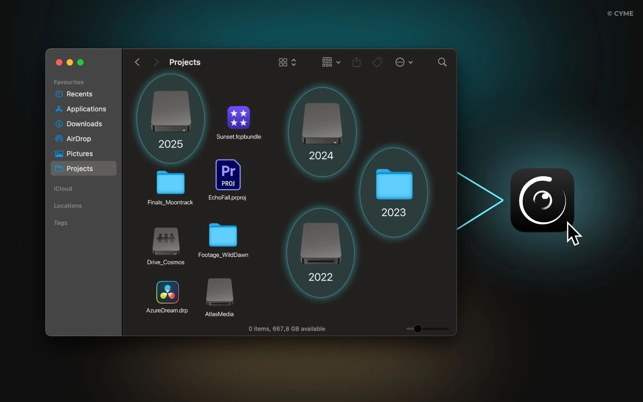Click the Share toolbar icon
Viewport: 643px width, 402px height.
coord(356,62)
